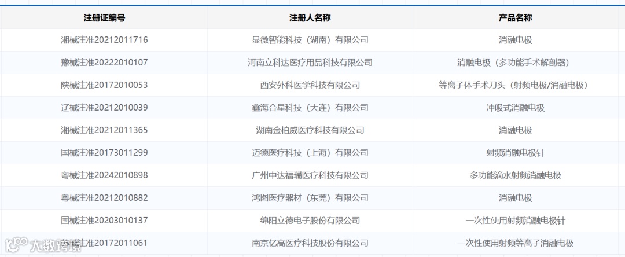Screen dimensions: 625x257
Task: Click product 消融电极（多功能手术解剖器）
Action: pos(516,63)
